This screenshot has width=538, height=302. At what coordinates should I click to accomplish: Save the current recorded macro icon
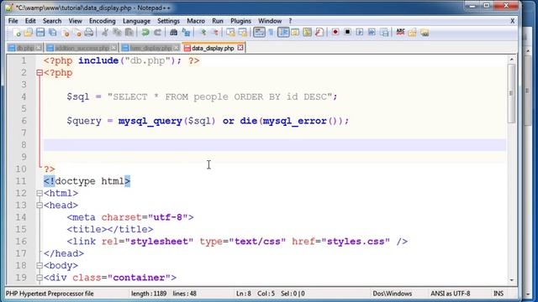click(x=385, y=33)
